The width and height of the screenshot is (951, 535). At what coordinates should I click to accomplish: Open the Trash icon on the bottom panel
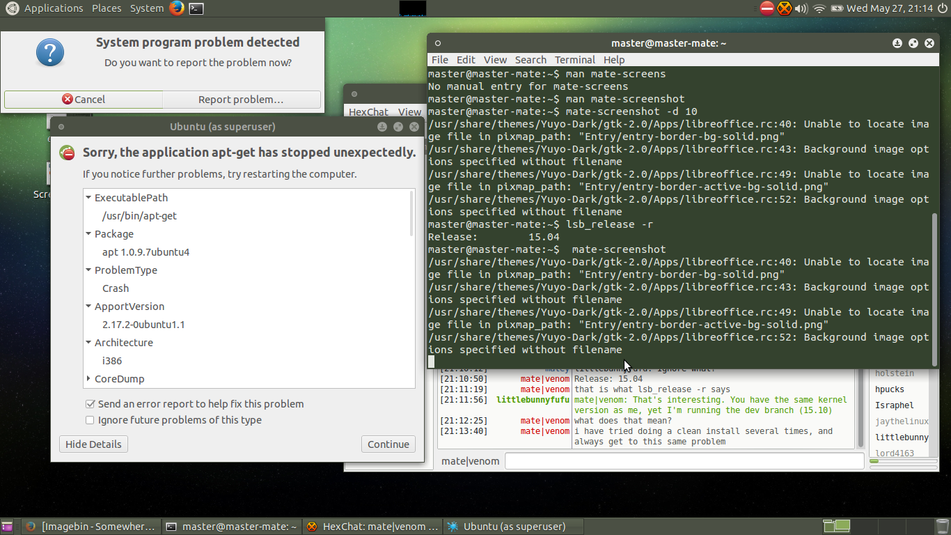(941, 527)
